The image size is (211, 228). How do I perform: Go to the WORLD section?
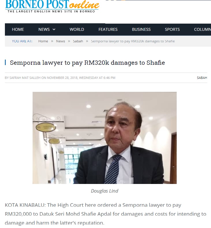[x=77, y=29]
